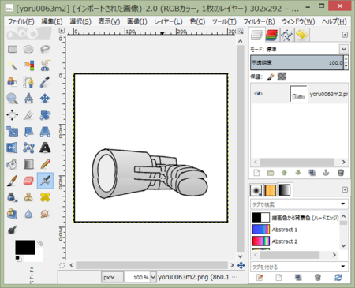Anchor the floating layer button

coord(326,173)
